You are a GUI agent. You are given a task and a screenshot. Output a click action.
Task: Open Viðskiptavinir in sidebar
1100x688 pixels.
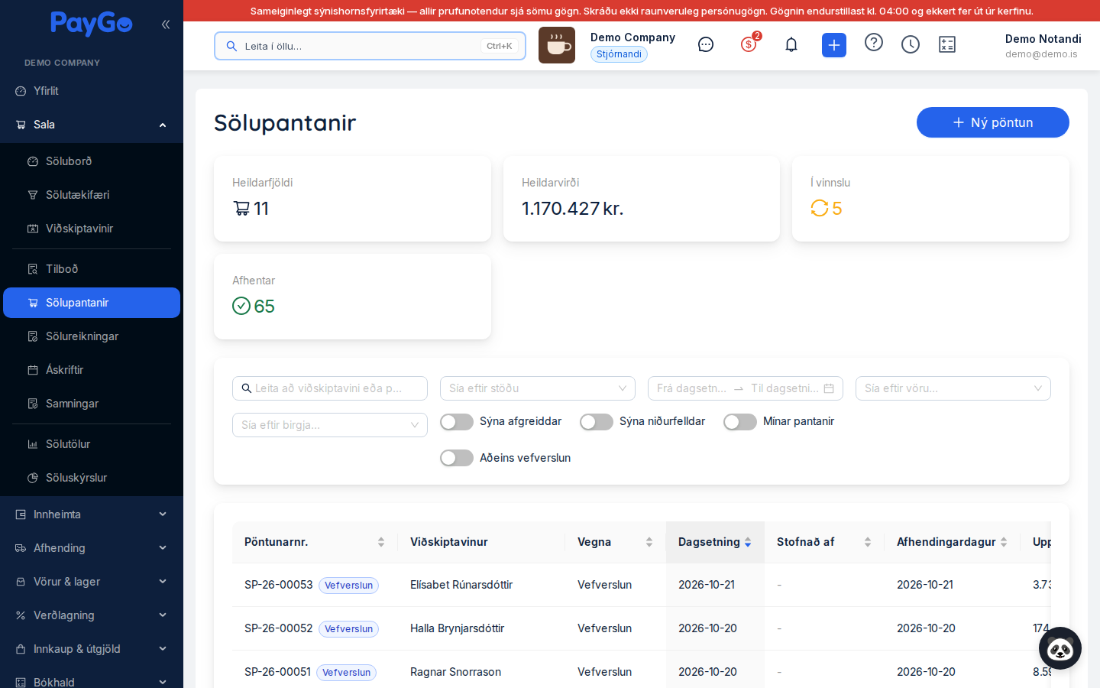coord(92,229)
